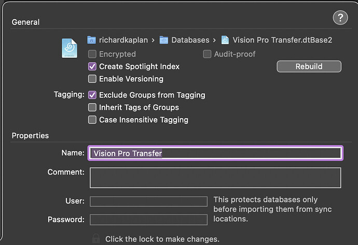Image resolution: width=358 pixels, height=245 pixels.
Task: Open the Databases path segment
Action: point(190,40)
